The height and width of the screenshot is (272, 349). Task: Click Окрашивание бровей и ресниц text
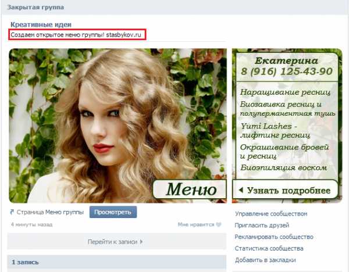click(284, 152)
